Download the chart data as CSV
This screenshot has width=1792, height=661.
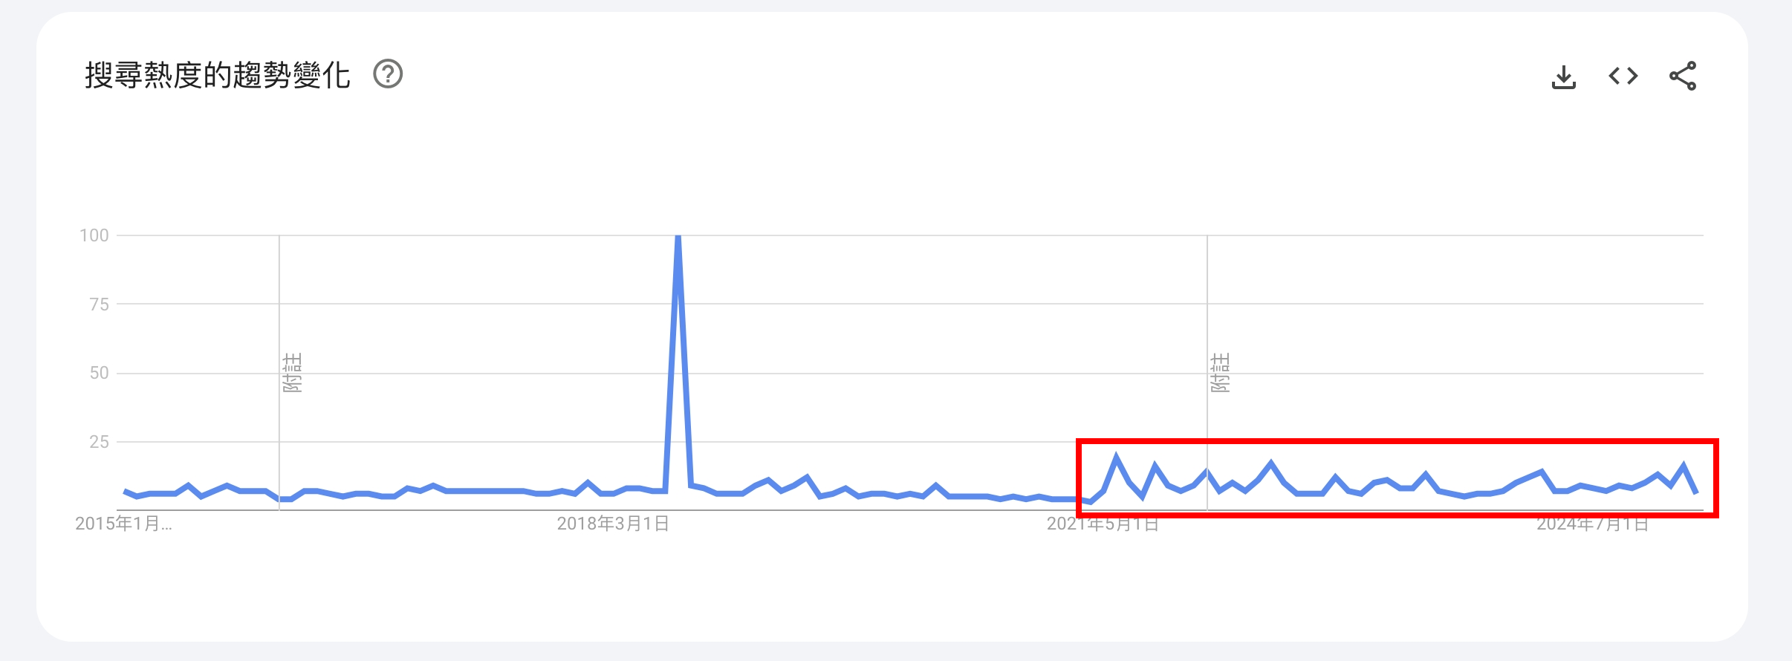pyautogui.click(x=1564, y=76)
